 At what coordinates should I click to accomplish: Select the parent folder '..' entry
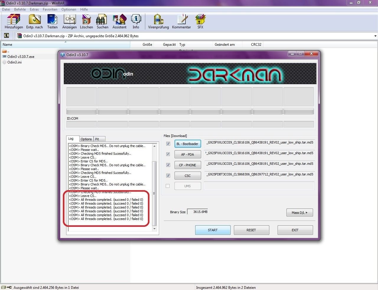6,51
